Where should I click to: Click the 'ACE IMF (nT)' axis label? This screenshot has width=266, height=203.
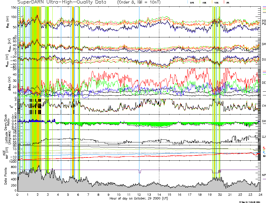6,153
